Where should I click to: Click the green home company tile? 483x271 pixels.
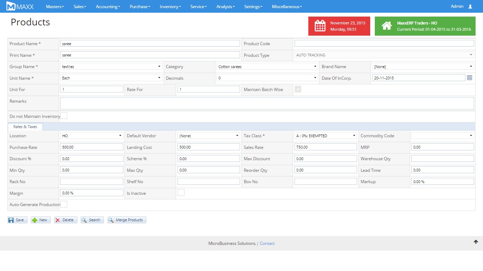coord(425,26)
